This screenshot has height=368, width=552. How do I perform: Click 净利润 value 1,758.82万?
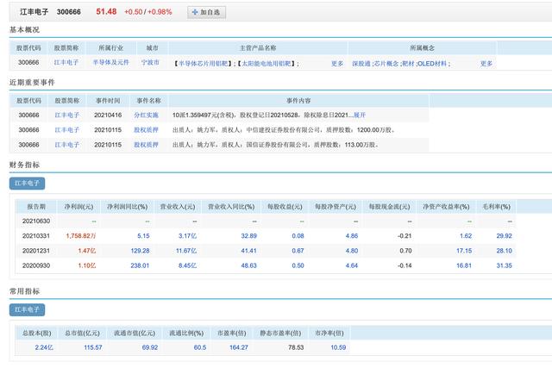(x=81, y=236)
